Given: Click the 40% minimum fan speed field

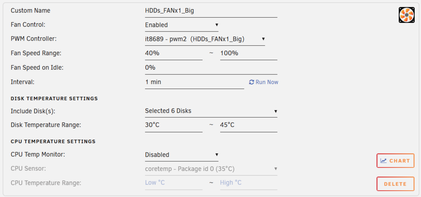Looking at the screenshot, I should tap(174, 53).
